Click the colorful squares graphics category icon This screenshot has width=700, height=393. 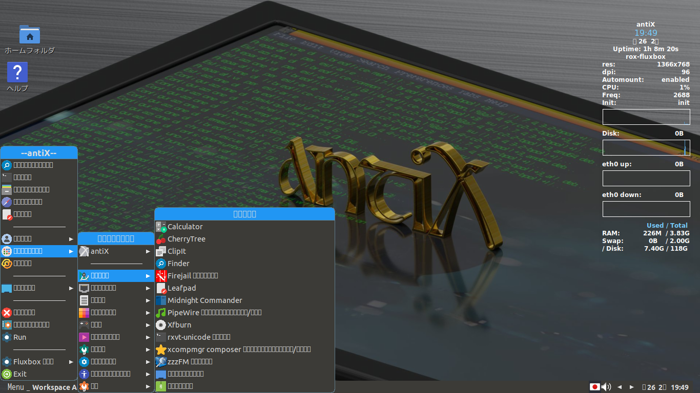click(84, 313)
